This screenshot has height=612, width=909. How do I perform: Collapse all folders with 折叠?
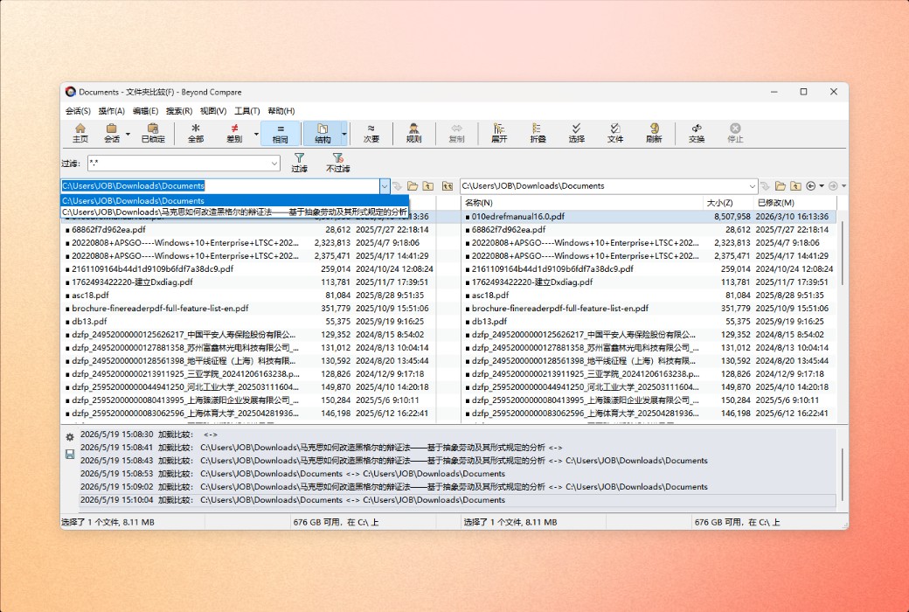coord(538,133)
